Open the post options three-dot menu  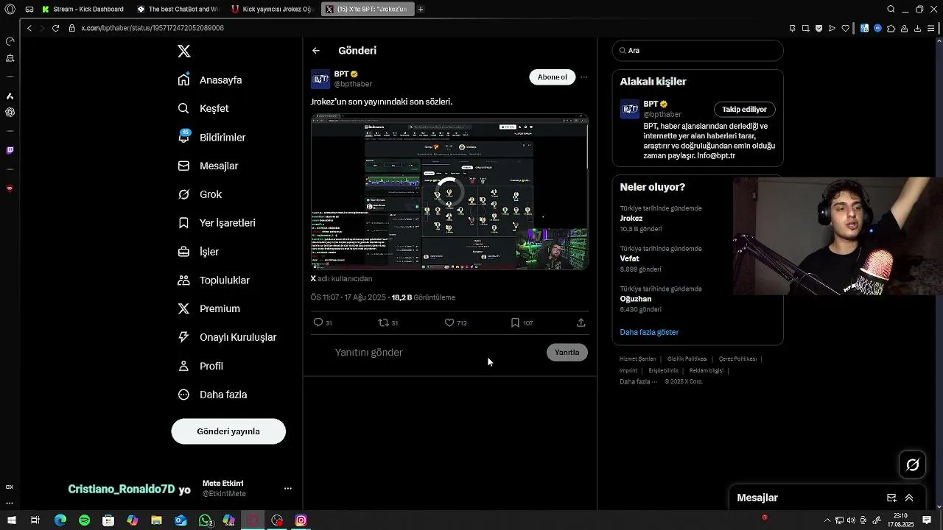pyautogui.click(x=583, y=77)
